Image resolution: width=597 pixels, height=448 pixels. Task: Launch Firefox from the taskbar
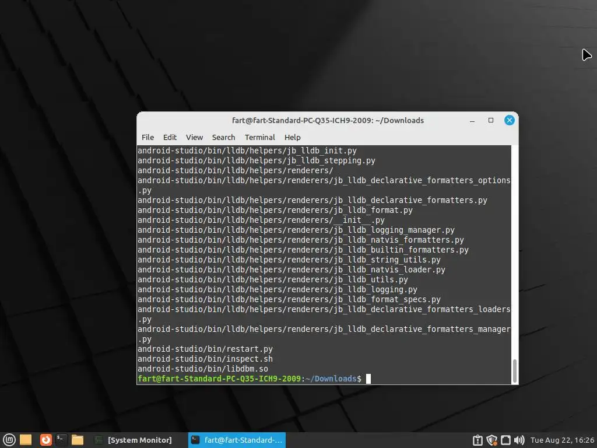[x=45, y=440]
